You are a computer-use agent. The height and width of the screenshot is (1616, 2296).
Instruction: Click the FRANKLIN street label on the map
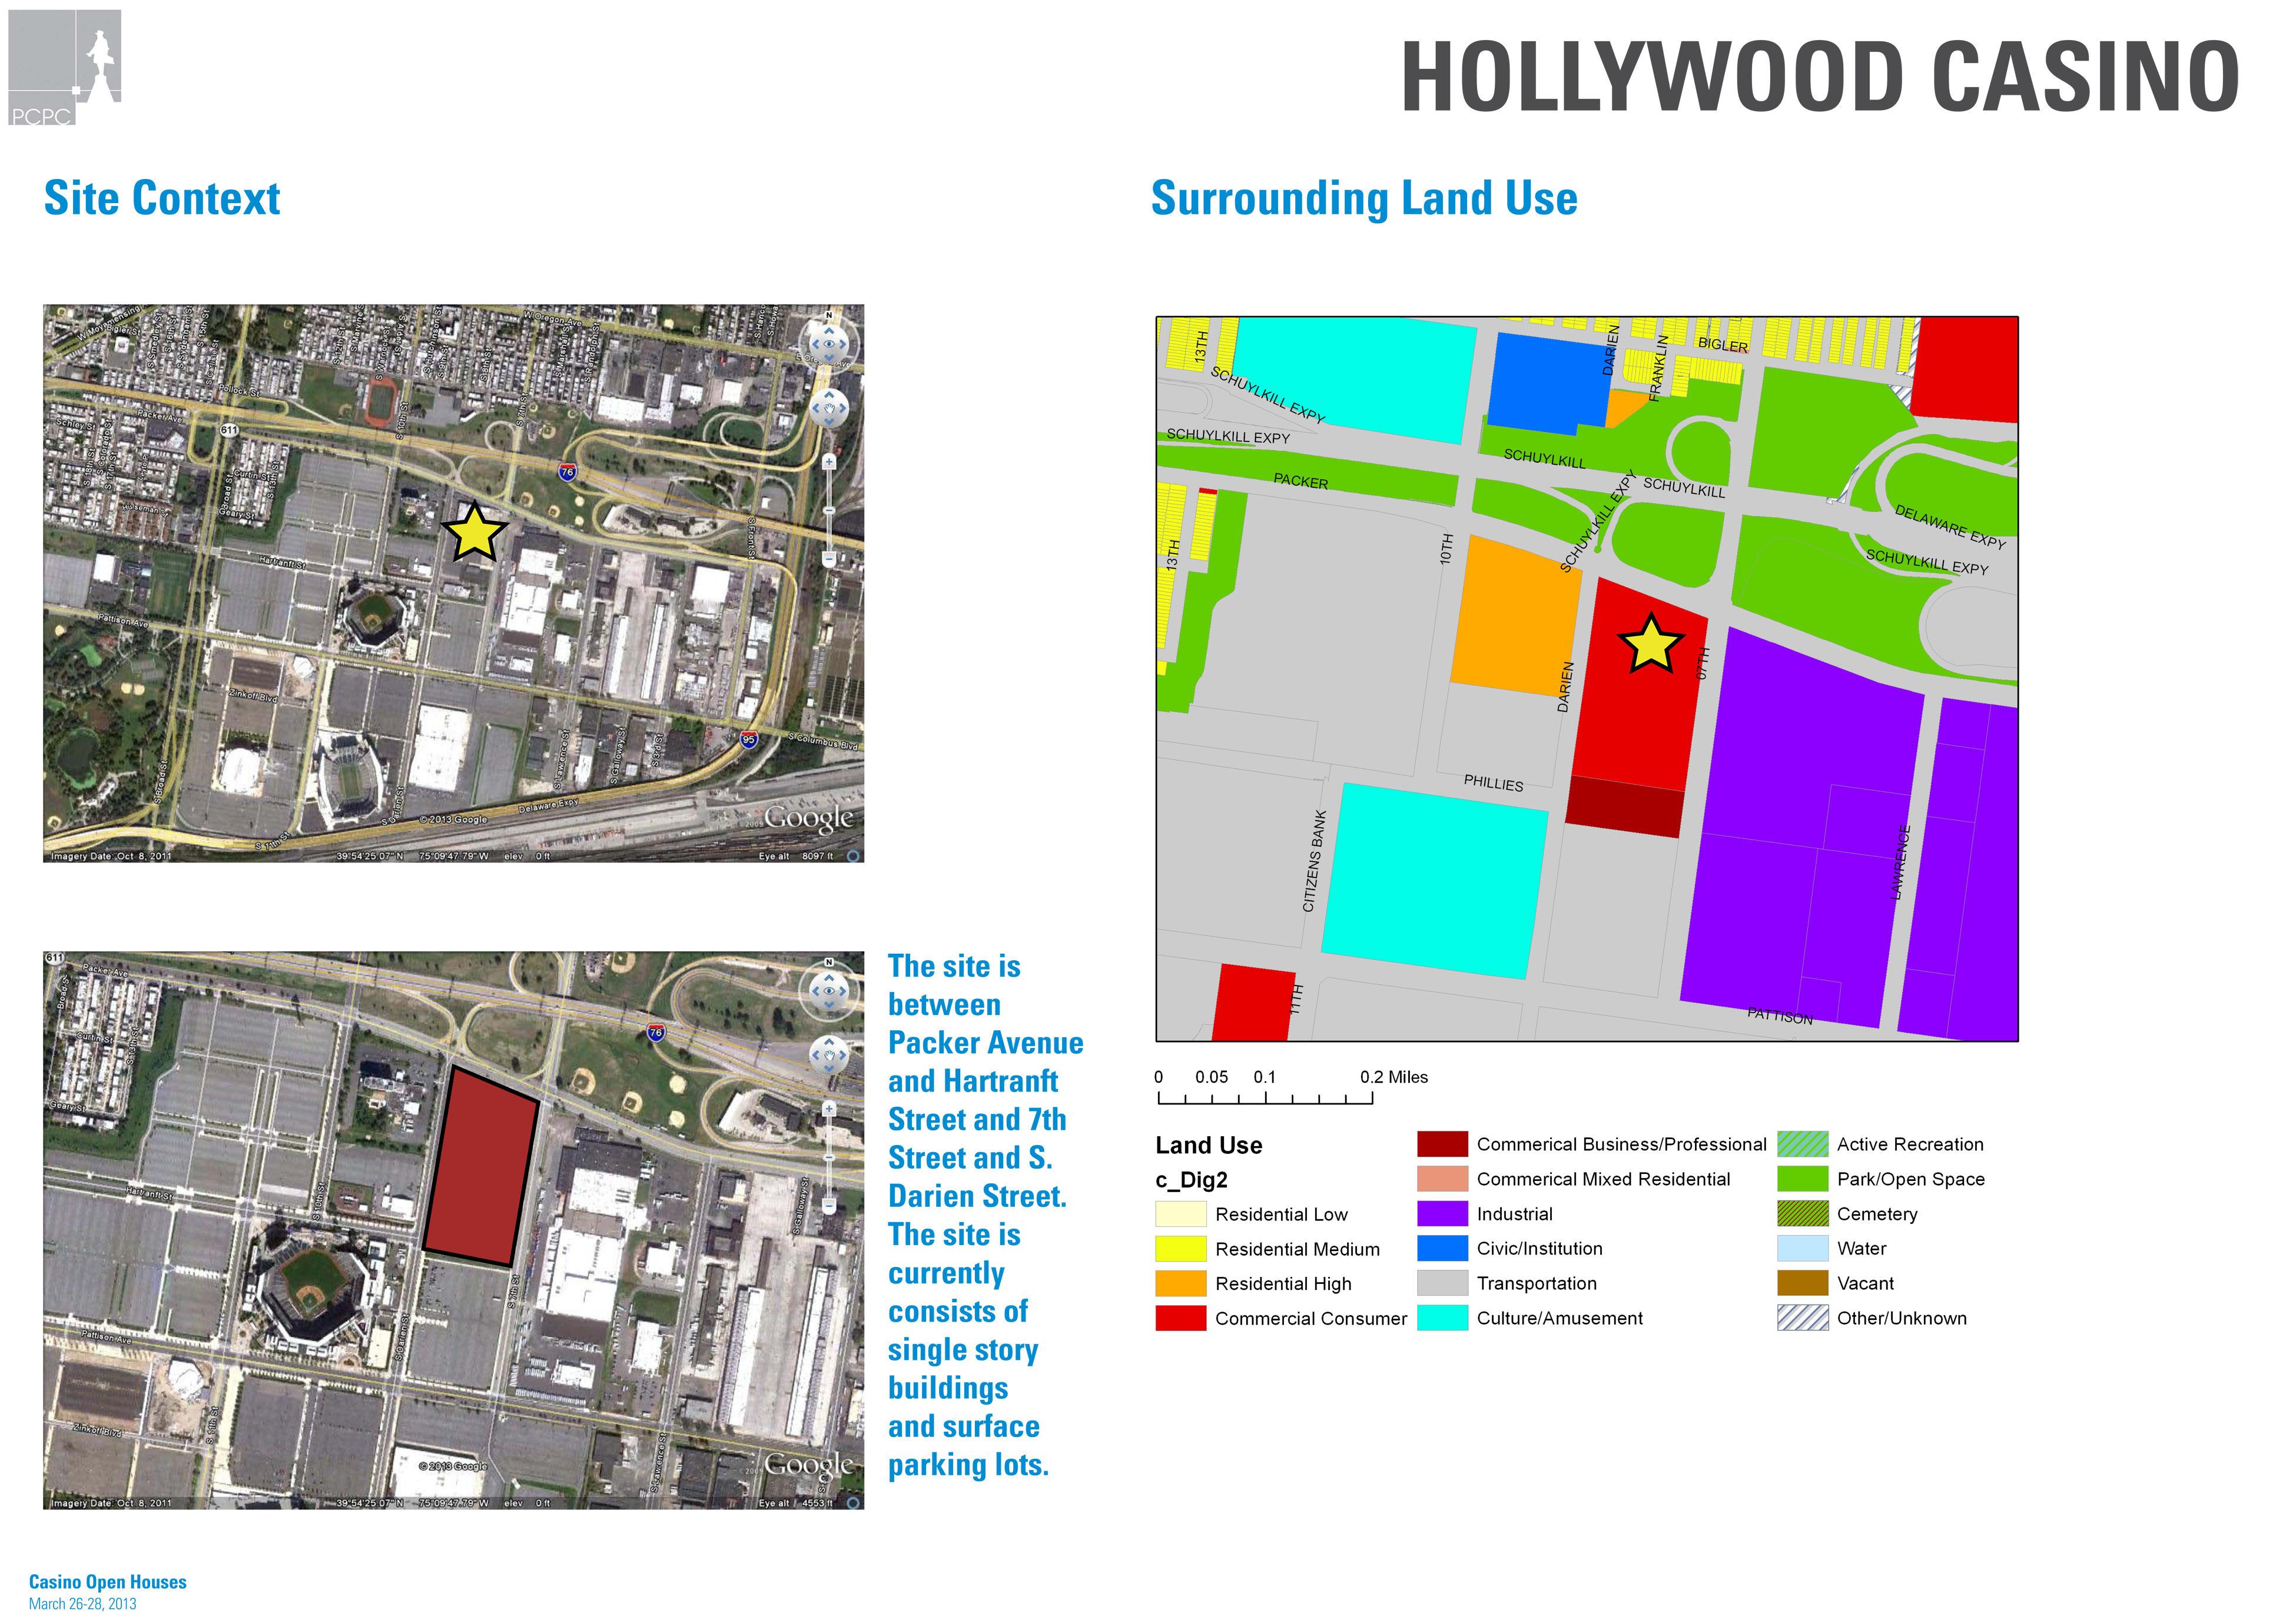1658,369
